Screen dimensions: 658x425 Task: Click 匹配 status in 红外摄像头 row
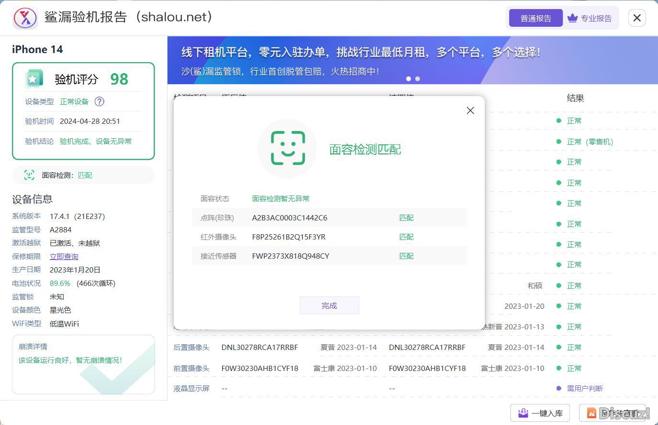(406, 237)
